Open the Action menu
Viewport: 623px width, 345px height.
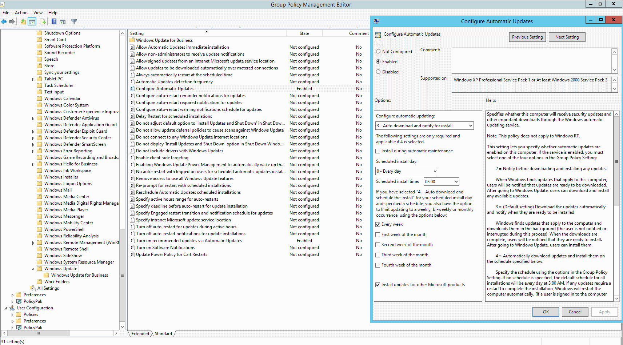(21, 12)
